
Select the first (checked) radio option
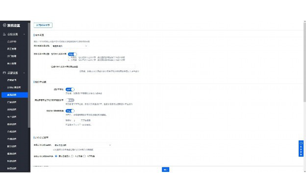[56, 156]
